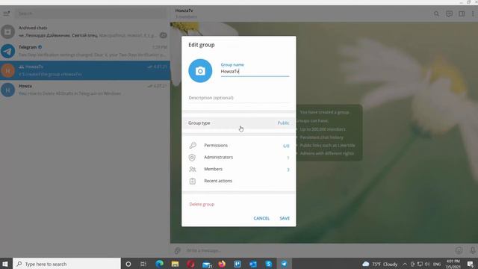Click HowzaTv title in chat header
This screenshot has height=269, width=478.
click(x=184, y=10)
